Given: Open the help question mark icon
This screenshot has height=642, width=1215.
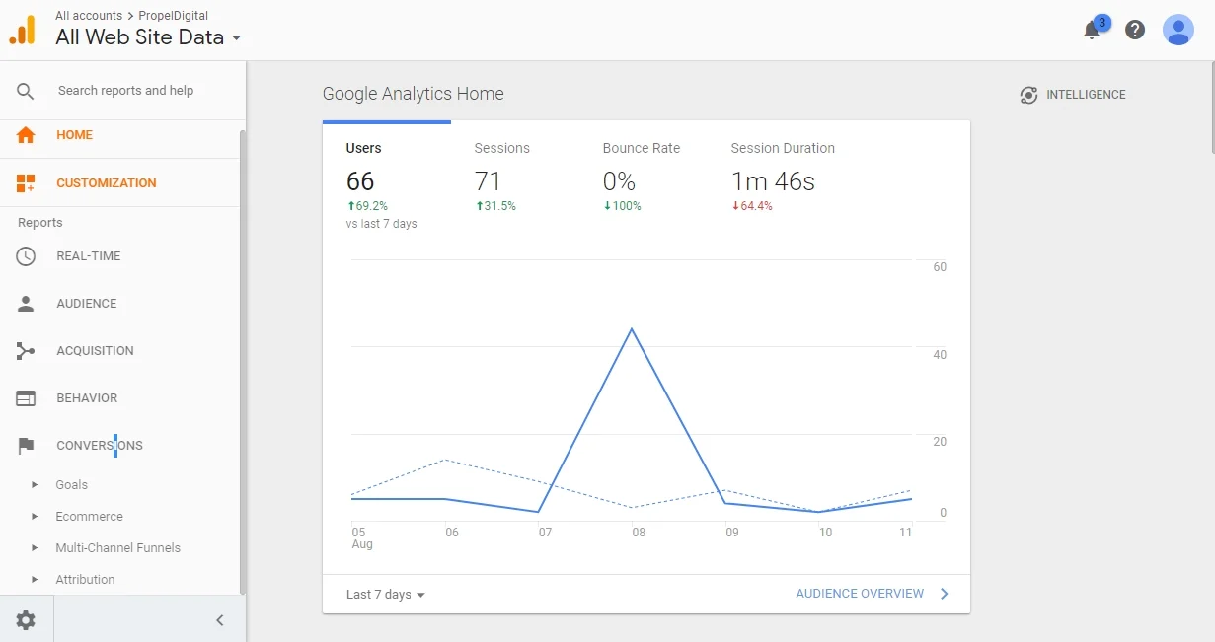Looking at the screenshot, I should (1135, 30).
